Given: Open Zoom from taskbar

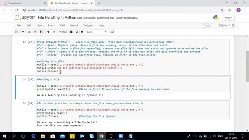Looking at the screenshot, I should (x=121, y=136).
